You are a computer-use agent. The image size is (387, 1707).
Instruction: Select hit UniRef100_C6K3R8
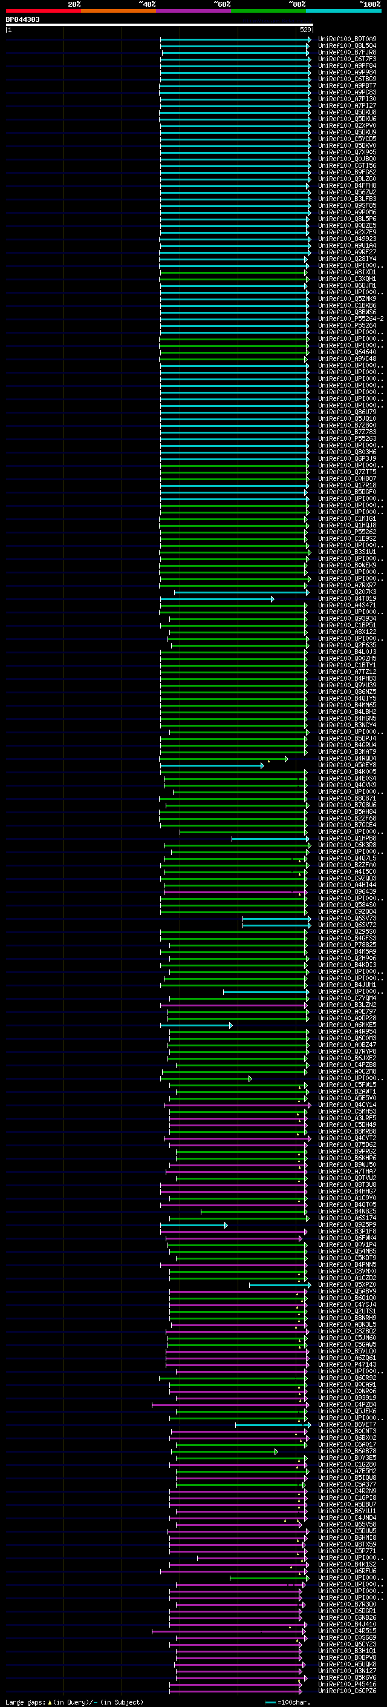coord(347,845)
